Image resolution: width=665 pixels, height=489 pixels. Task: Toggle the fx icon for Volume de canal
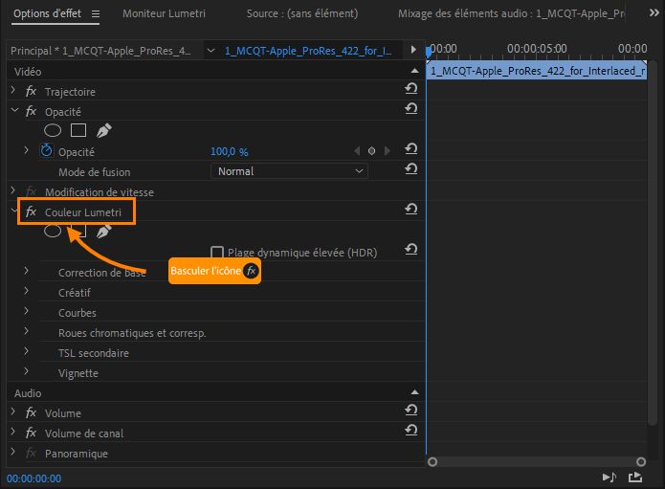point(31,433)
